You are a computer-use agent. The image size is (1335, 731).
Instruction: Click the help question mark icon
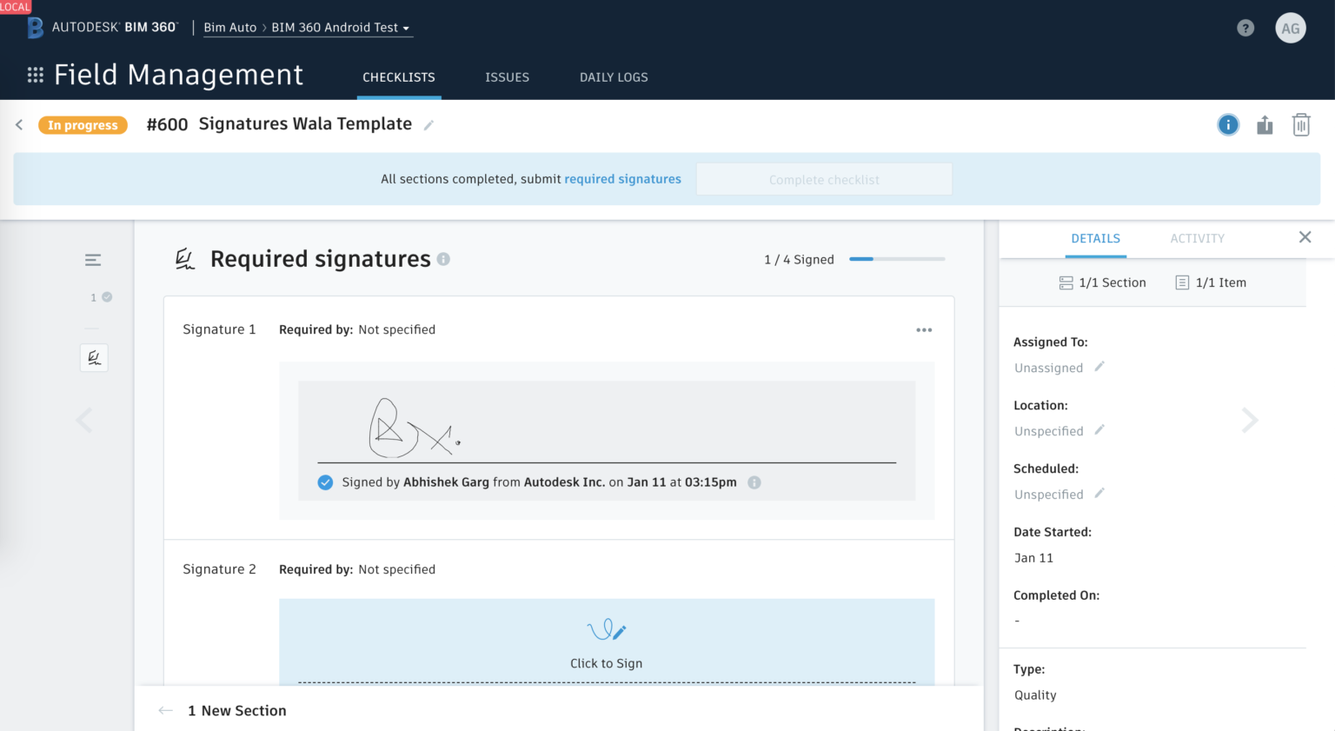click(1245, 28)
